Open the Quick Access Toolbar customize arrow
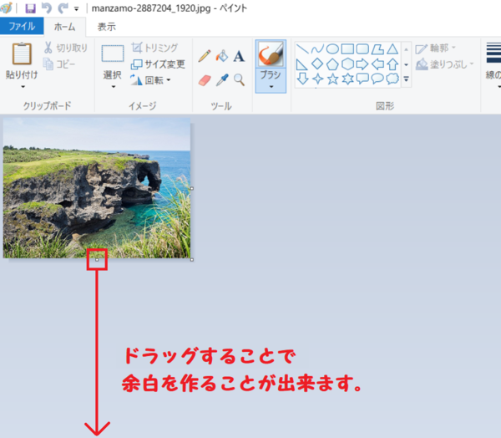This screenshot has width=501, height=438. pos(76,9)
